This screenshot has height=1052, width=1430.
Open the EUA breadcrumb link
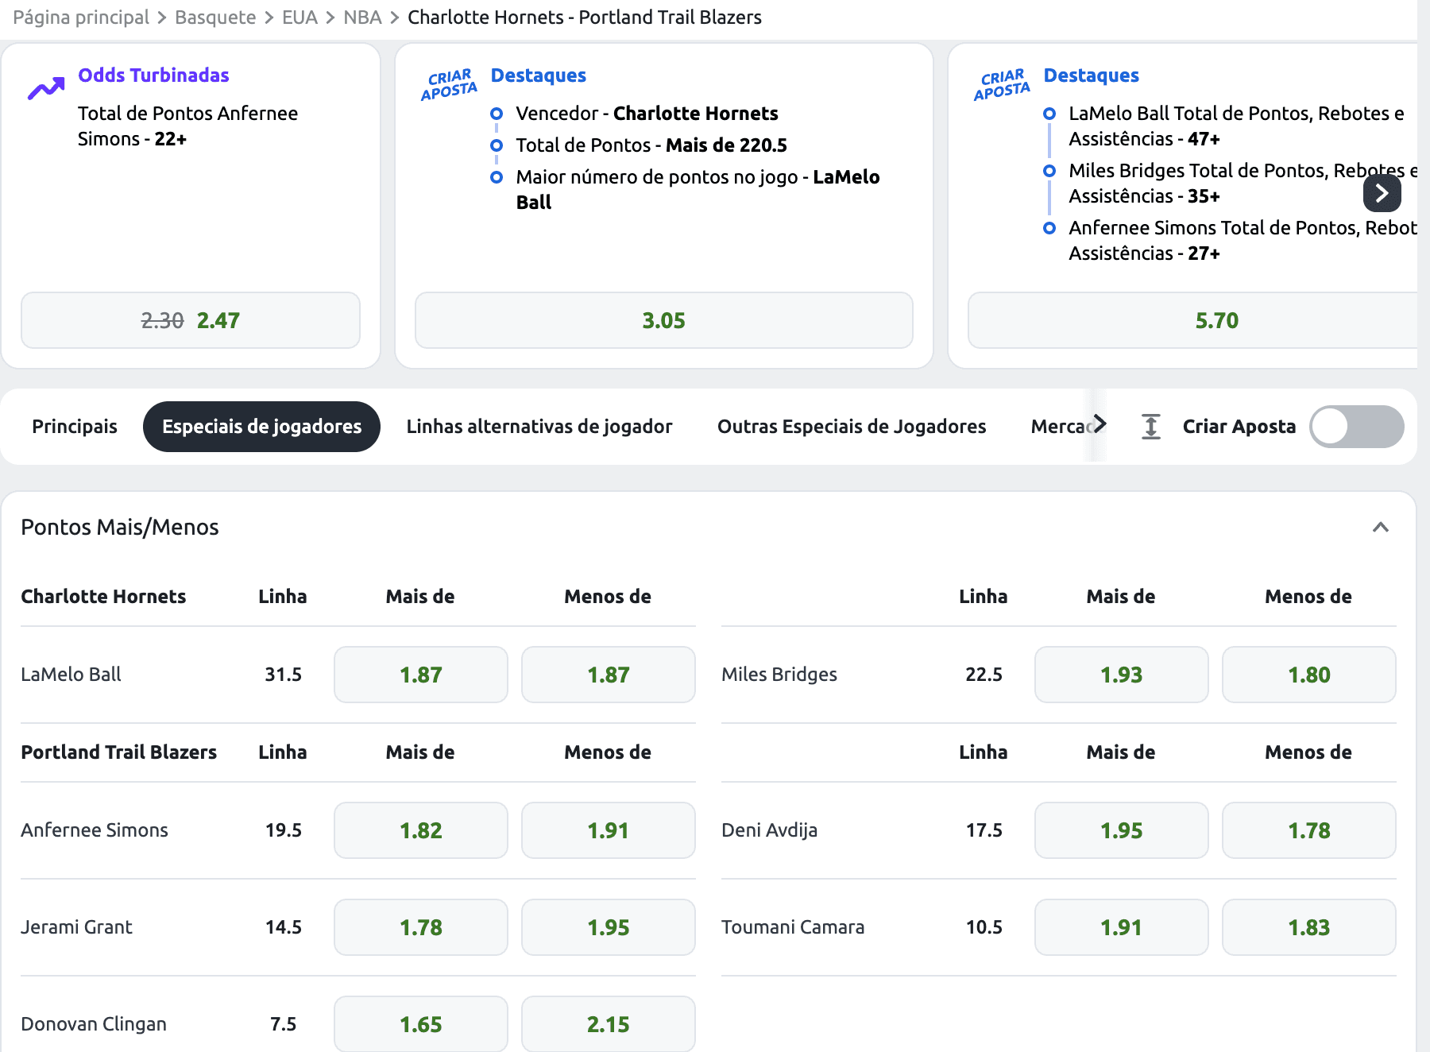[x=300, y=17]
